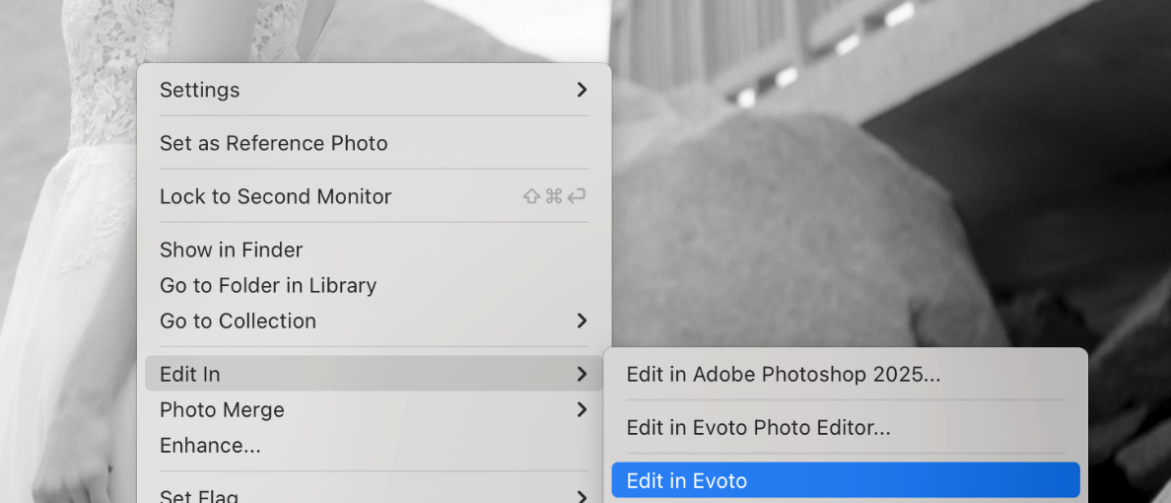Select Lock to Second Monitor
Image resolution: width=1171 pixels, height=503 pixels.
click(374, 196)
